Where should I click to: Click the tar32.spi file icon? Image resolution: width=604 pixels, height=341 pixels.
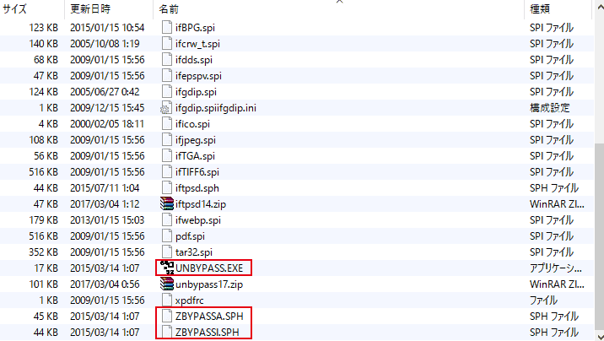point(167,252)
